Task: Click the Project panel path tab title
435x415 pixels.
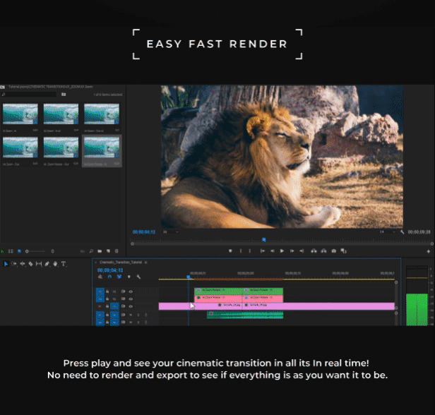Action: 51,87
